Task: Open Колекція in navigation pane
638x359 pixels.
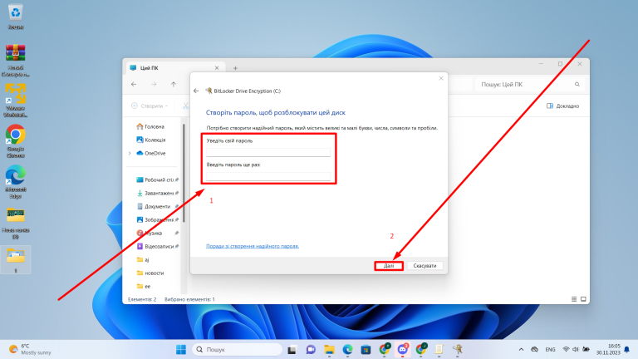Action: [x=151, y=140]
